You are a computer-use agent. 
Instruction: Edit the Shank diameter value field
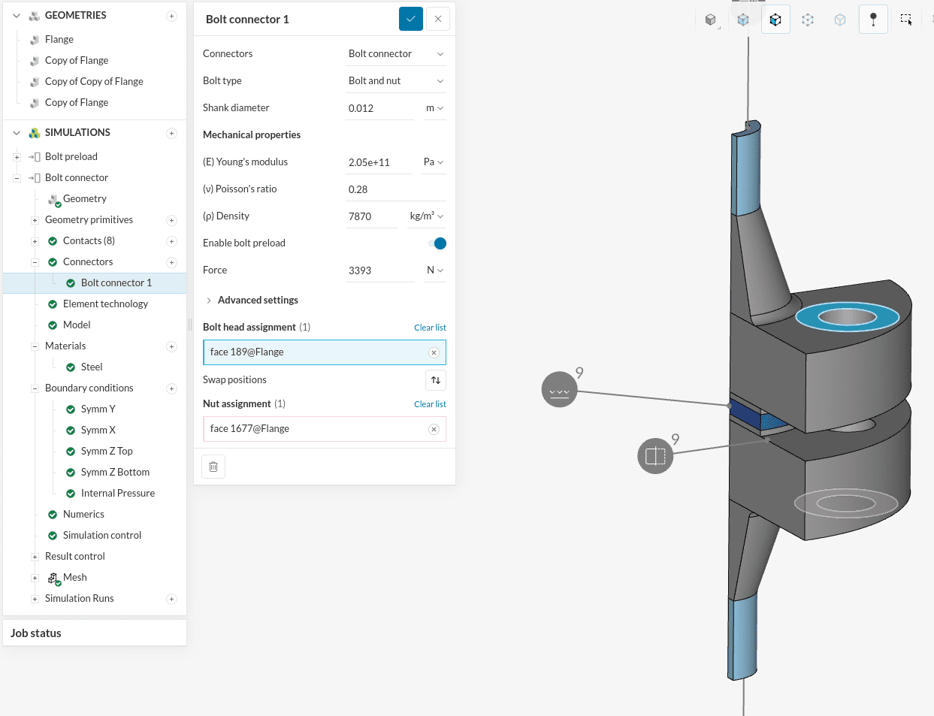click(379, 108)
